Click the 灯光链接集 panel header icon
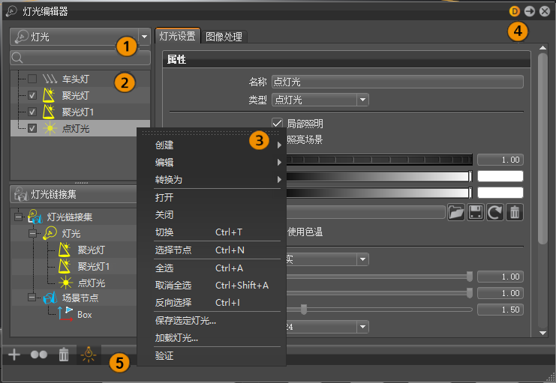556x383 pixels. [x=20, y=194]
